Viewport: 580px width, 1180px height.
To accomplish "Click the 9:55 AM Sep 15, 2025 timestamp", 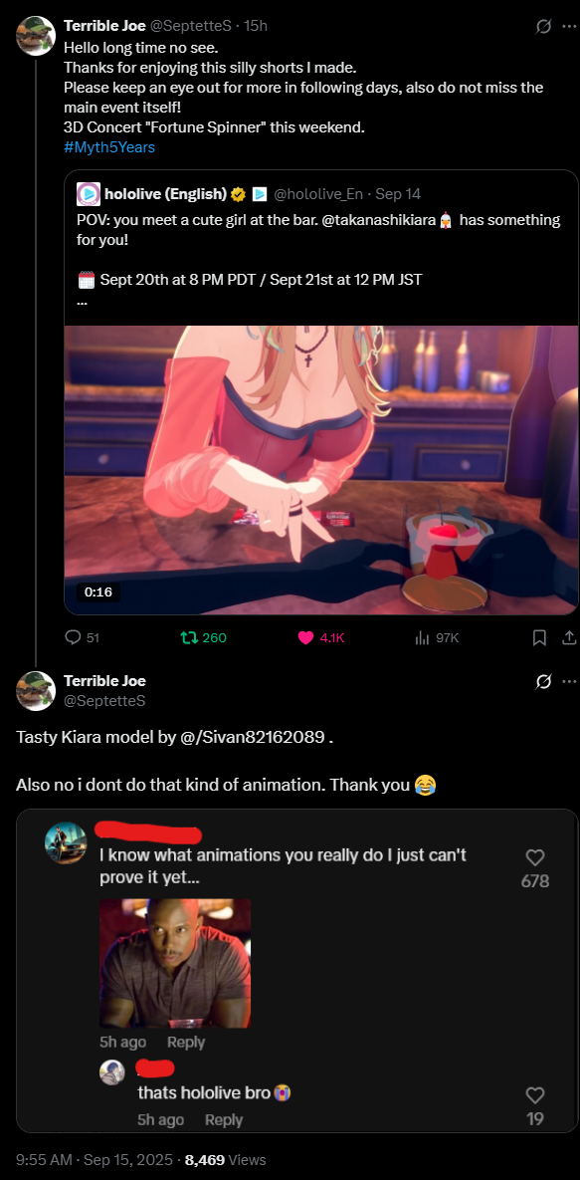I will pos(95,1160).
